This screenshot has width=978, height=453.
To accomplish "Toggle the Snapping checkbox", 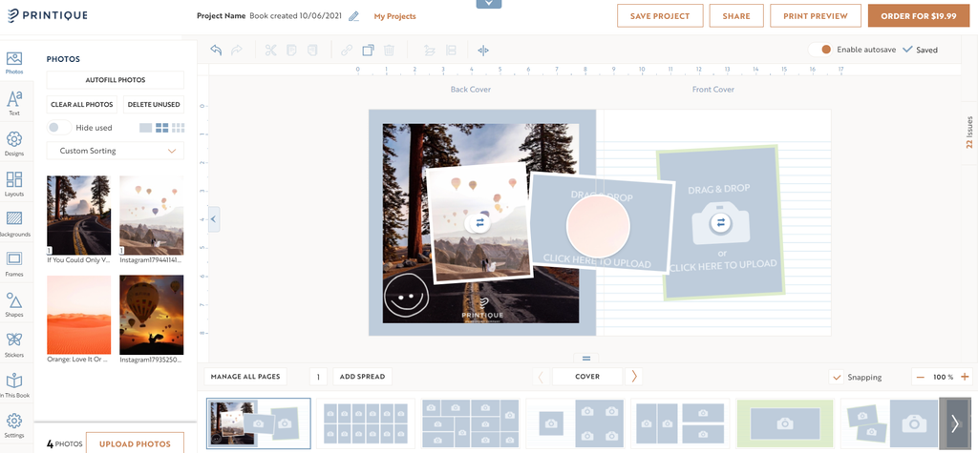I will pos(837,377).
